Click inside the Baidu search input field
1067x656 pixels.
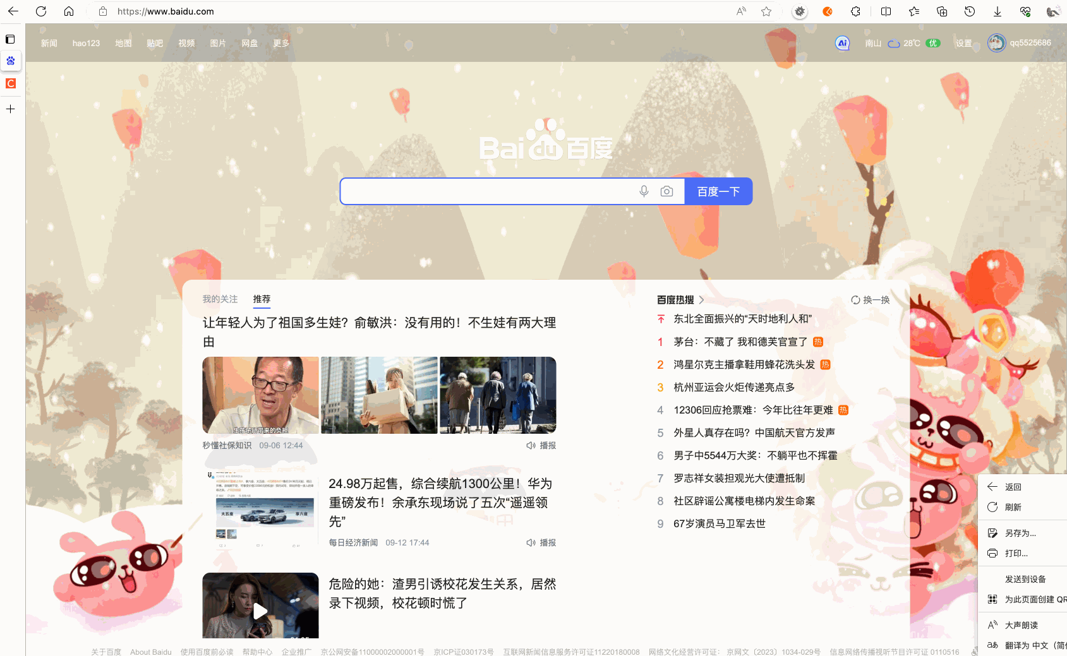click(486, 191)
